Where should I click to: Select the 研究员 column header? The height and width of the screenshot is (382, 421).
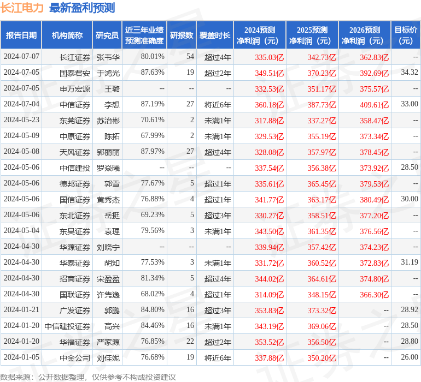(x=107, y=35)
